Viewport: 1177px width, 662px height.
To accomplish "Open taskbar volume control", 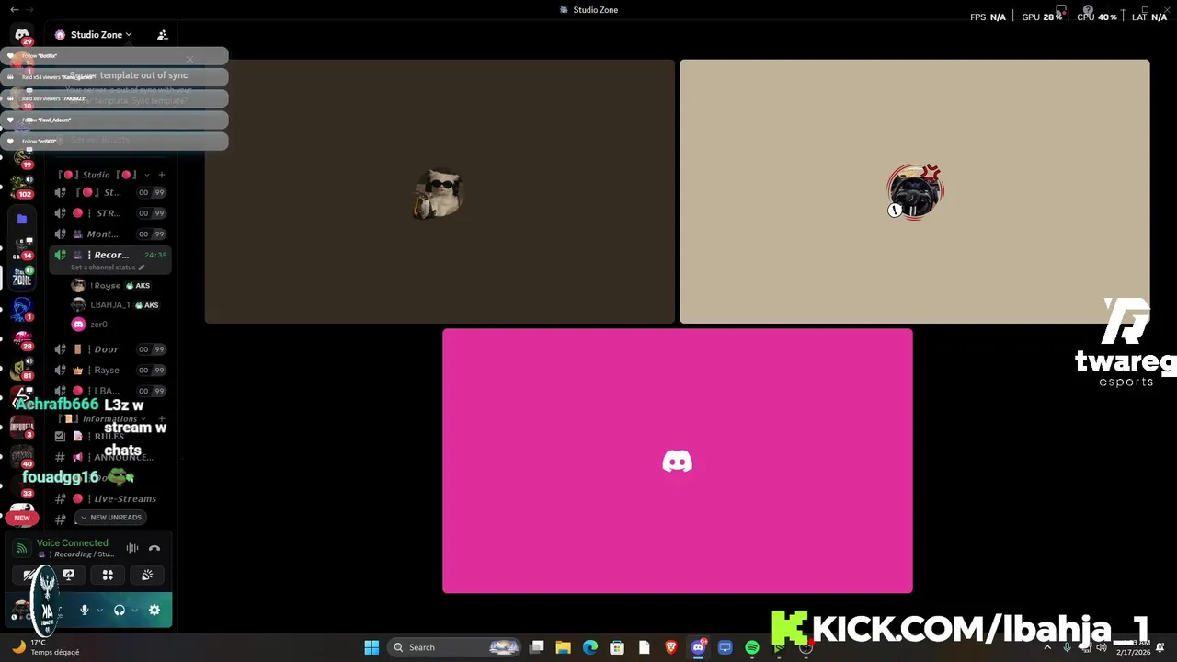I will [x=1102, y=647].
